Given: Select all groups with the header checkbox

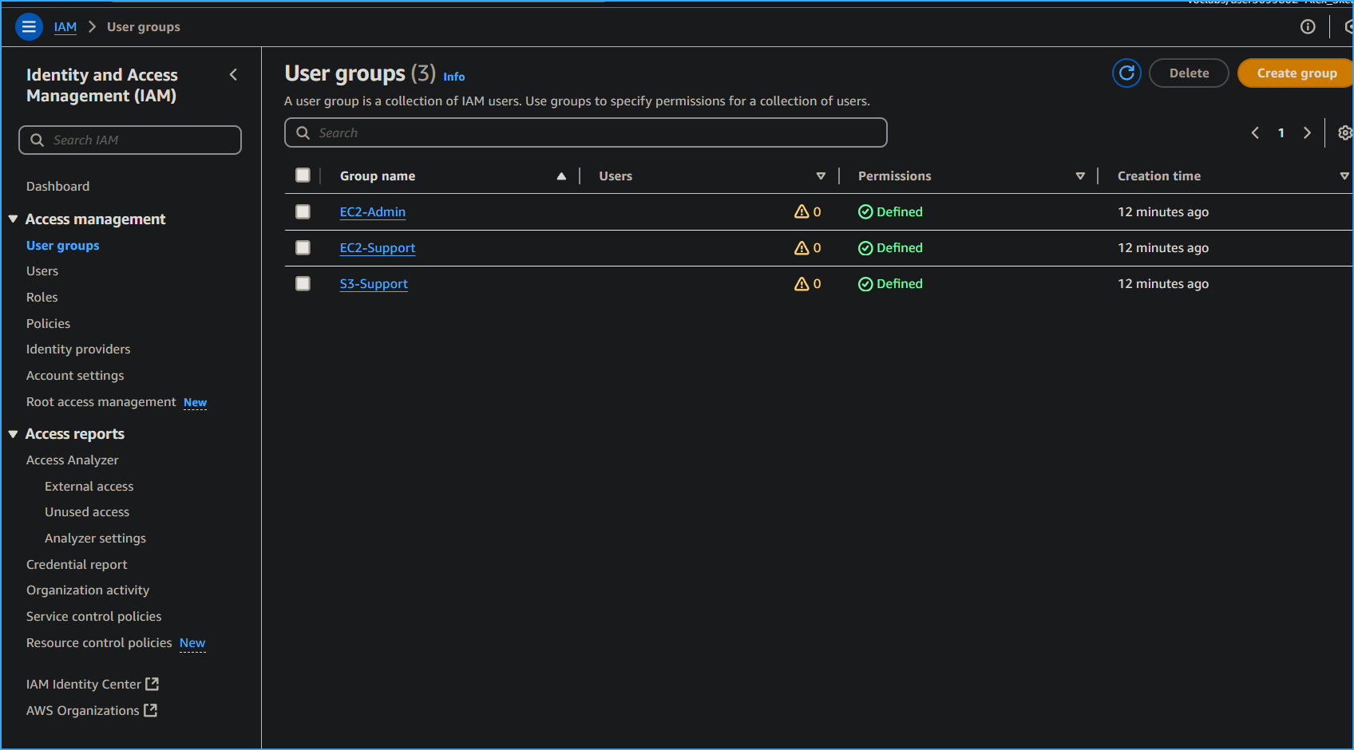Looking at the screenshot, I should (303, 175).
